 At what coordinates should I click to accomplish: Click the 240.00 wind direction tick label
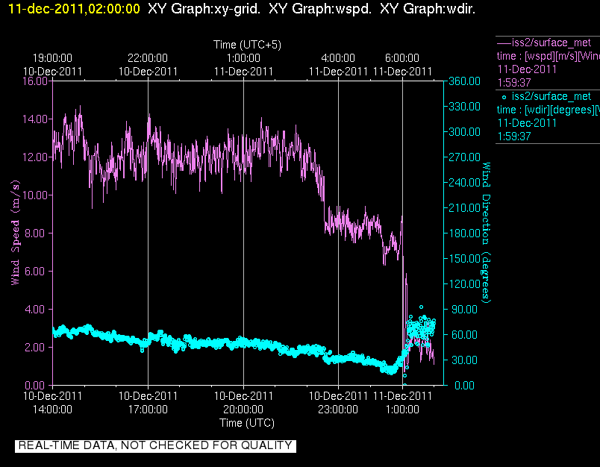[x=464, y=183]
